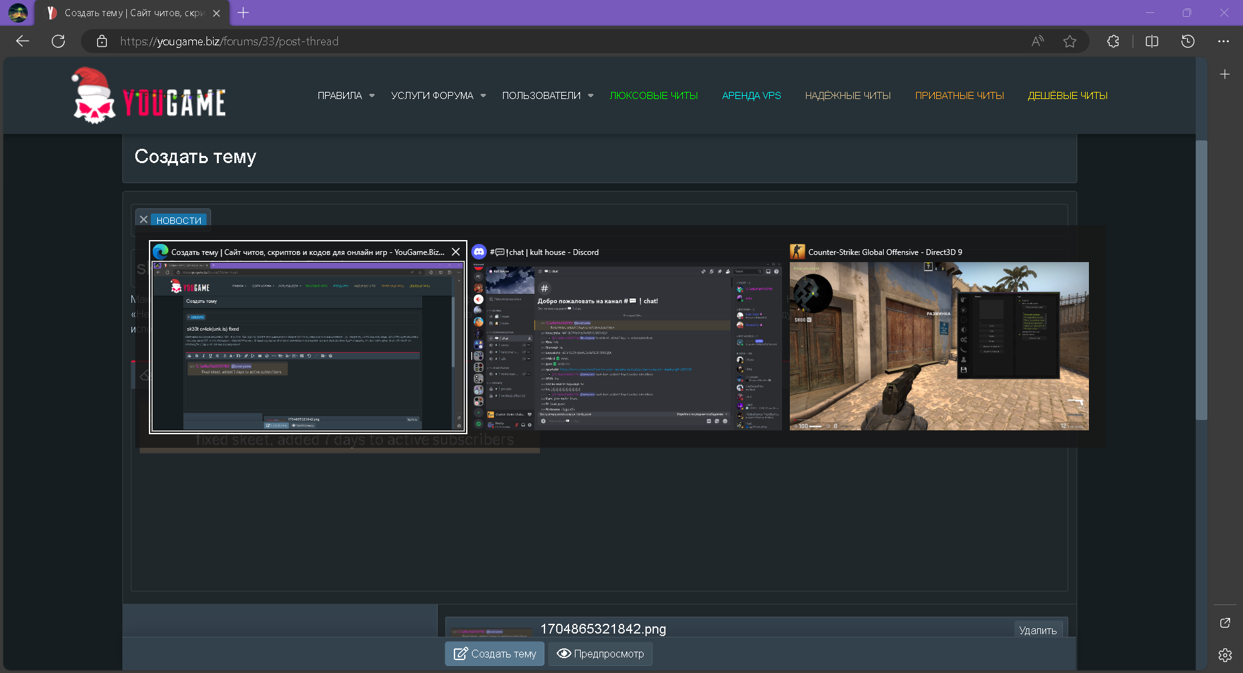
Task: Open the ПРАВИЛА menu item
Action: point(339,96)
